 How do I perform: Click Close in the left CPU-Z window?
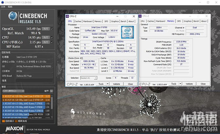(130, 84)
